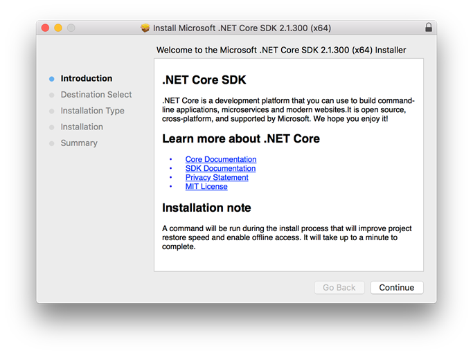This screenshot has width=473, height=355.
Task: Select the Destination Select step
Action: coord(96,95)
